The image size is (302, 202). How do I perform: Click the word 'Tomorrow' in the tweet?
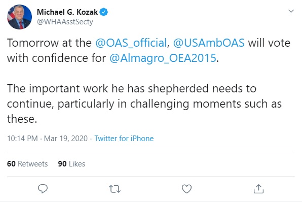coord(33,43)
